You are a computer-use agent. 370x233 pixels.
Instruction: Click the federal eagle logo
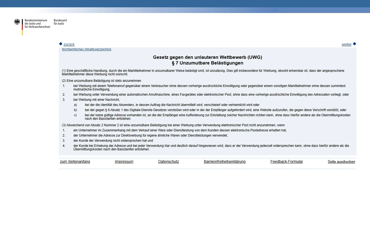17,22
